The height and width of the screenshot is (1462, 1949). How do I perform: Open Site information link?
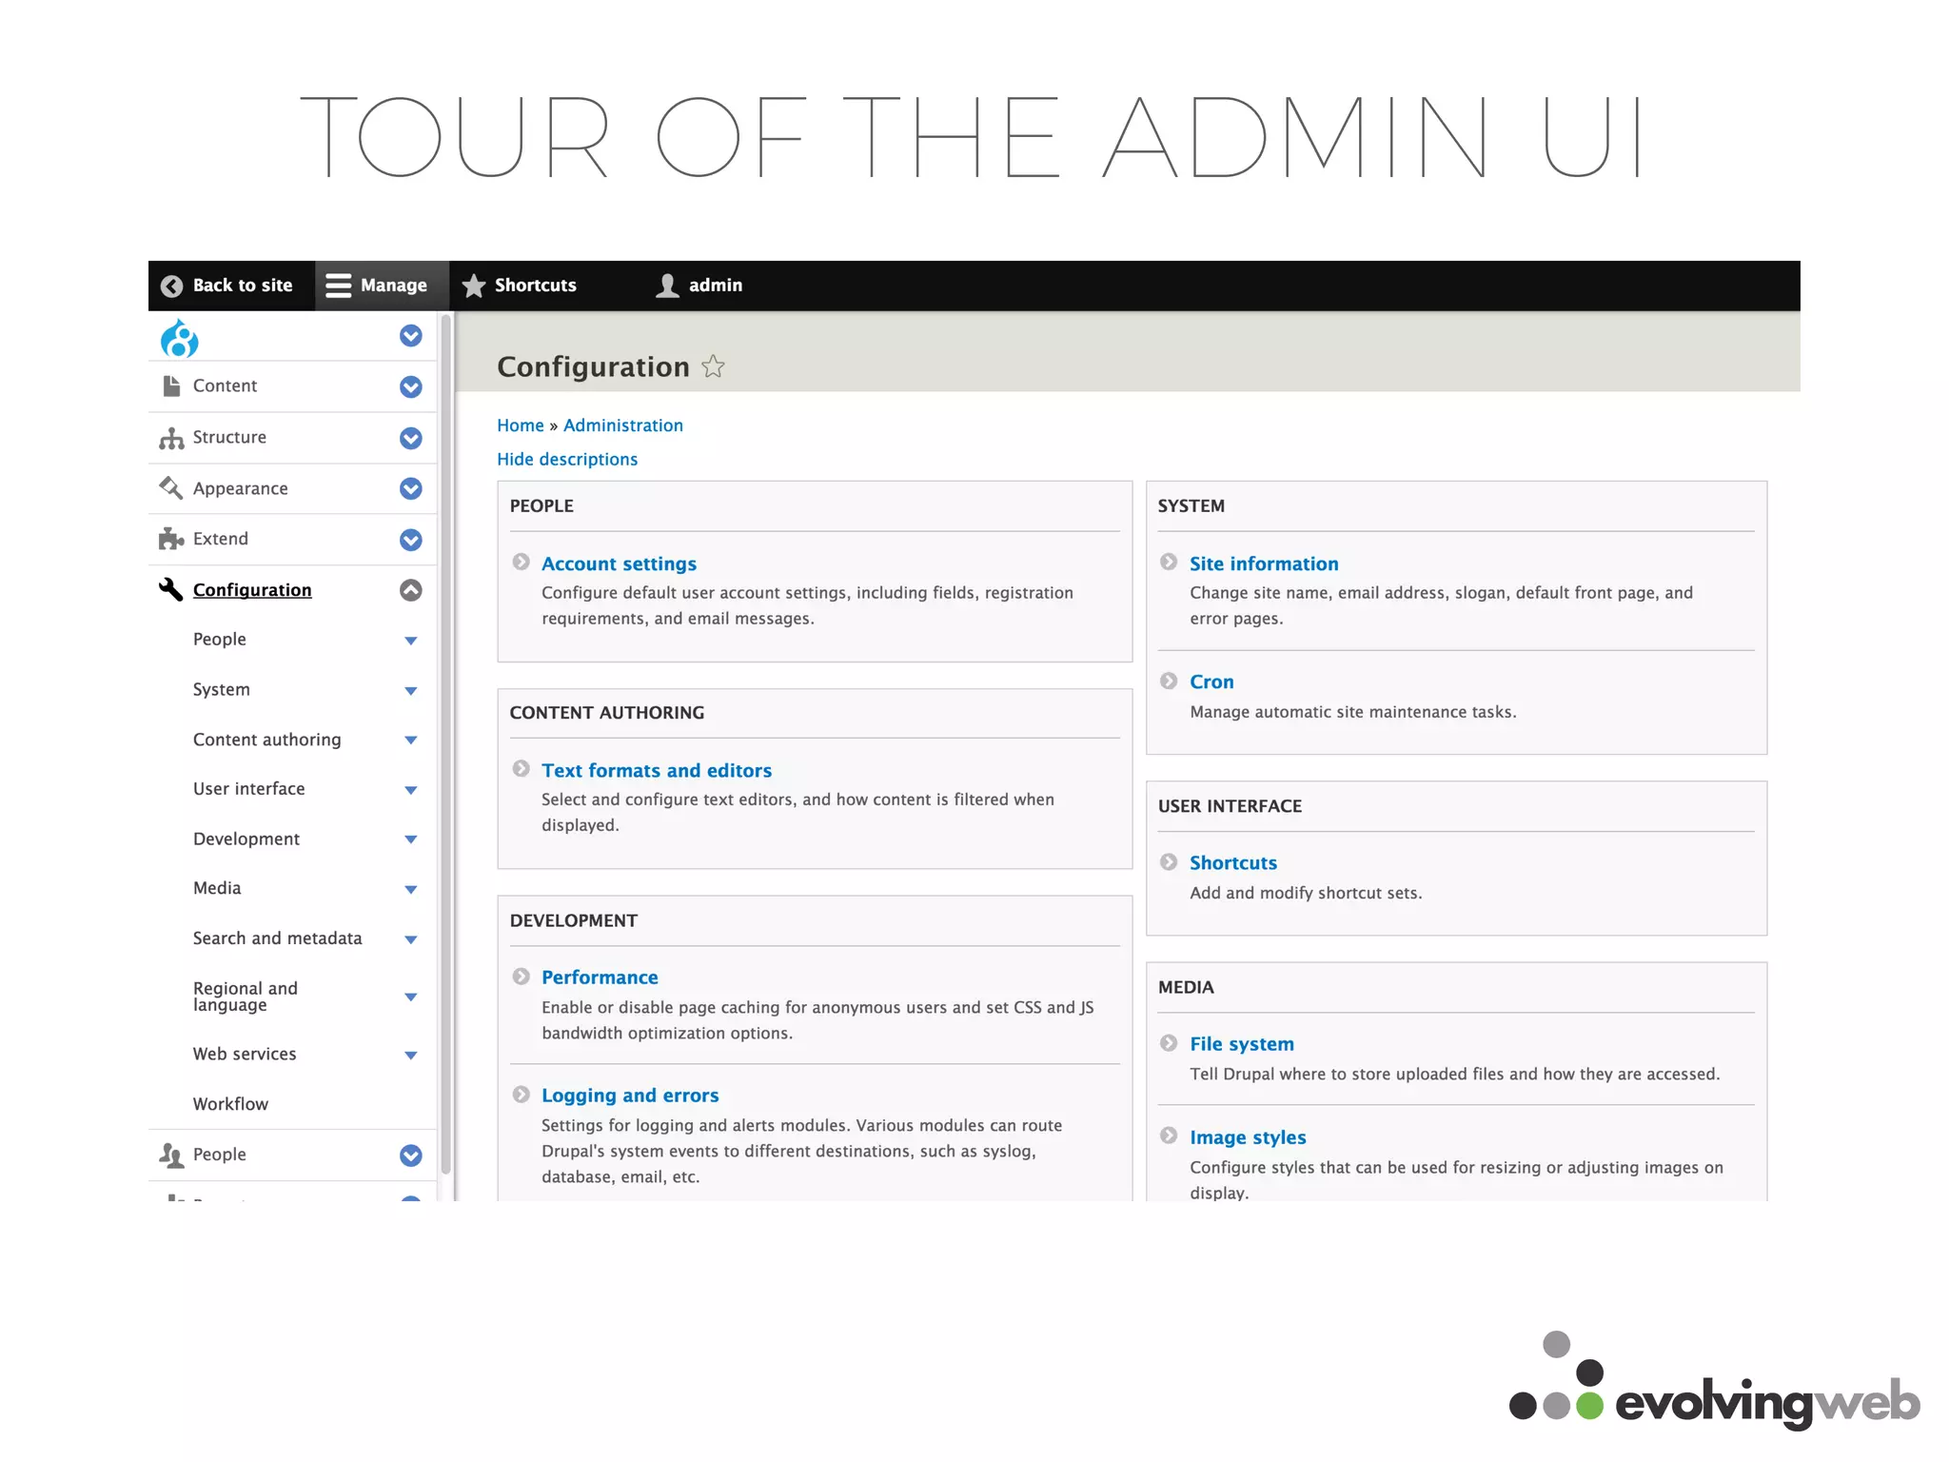(1264, 563)
